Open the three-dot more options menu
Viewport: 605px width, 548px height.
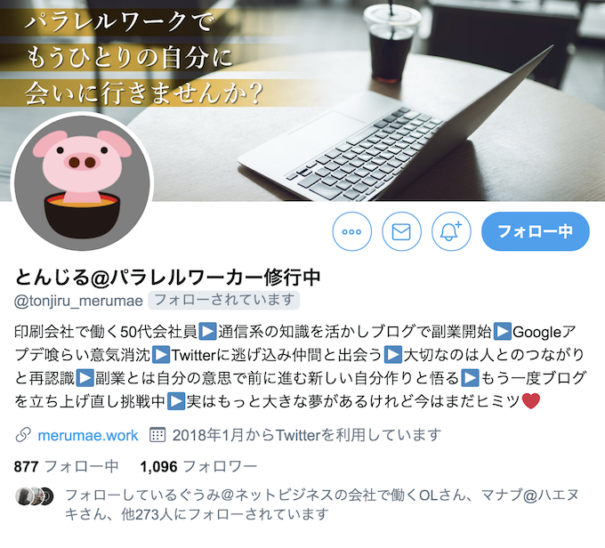tap(352, 231)
